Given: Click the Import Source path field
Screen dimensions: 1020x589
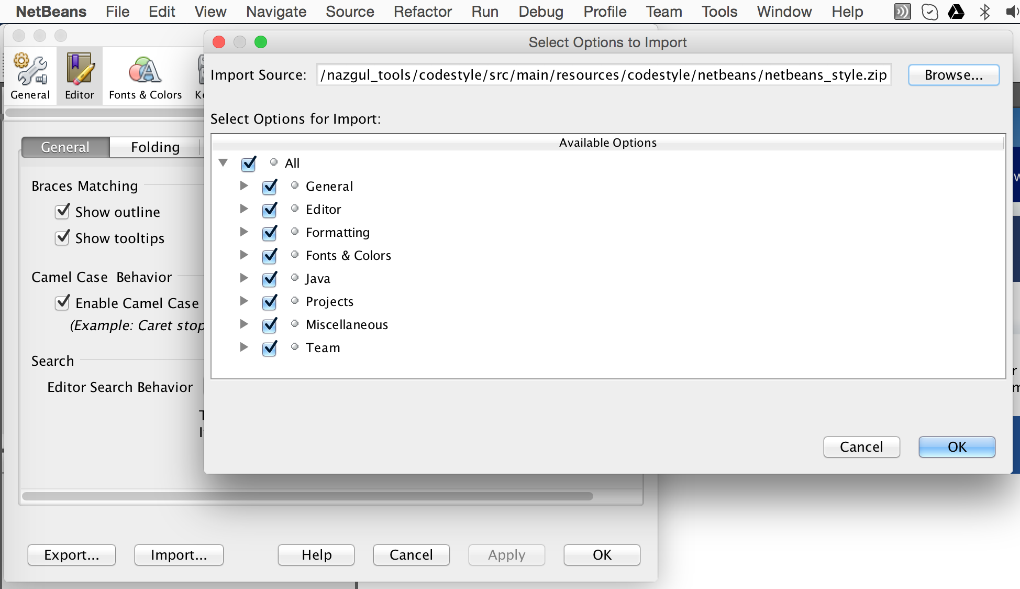Looking at the screenshot, I should (604, 75).
